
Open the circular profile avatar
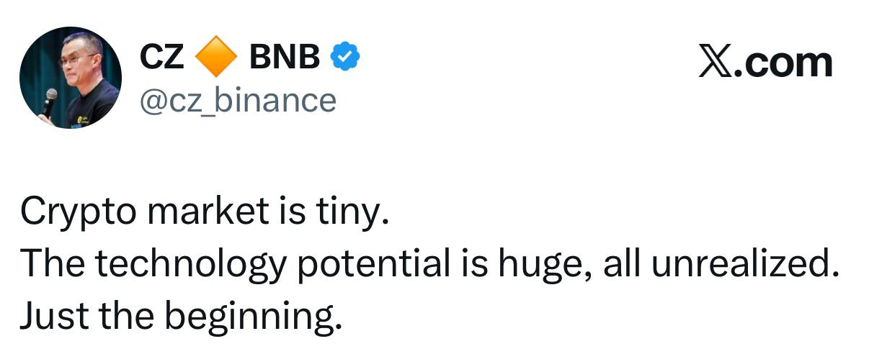coord(69,79)
